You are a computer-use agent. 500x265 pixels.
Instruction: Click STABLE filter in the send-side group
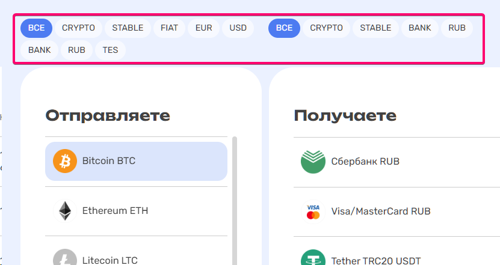point(128,28)
